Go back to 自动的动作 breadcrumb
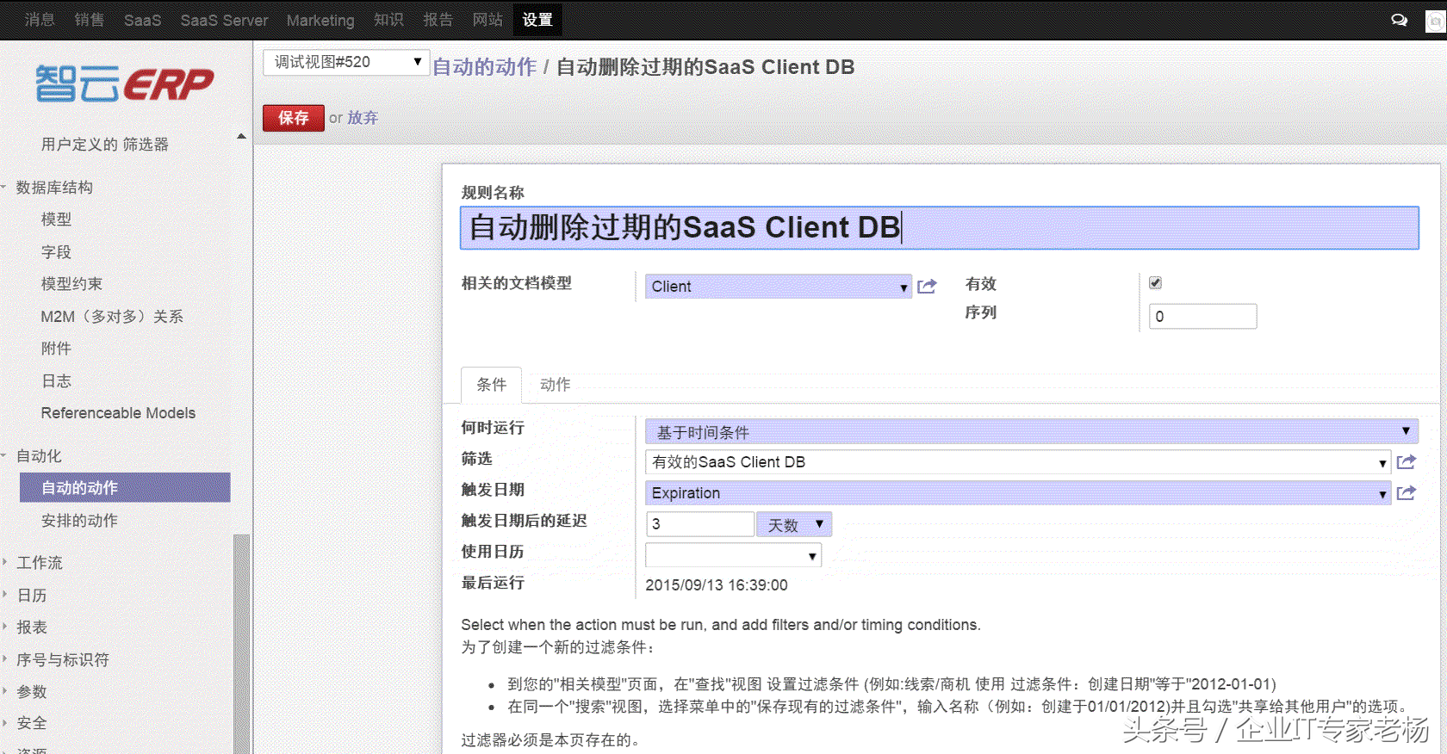The image size is (1447, 754). (485, 67)
